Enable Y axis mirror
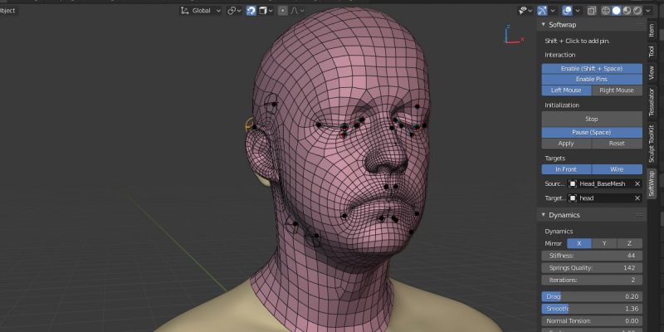The image size is (664, 332). click(604, 243)
